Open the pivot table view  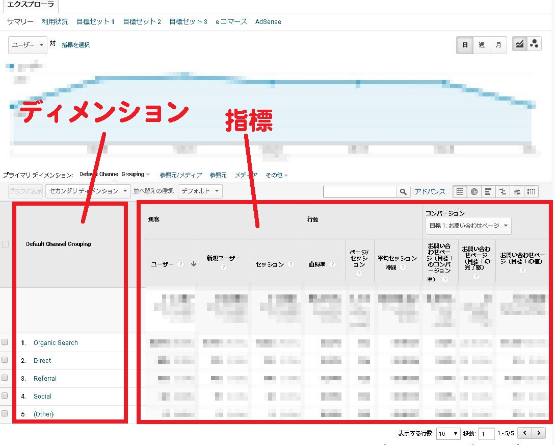click(x=530, y=191)
